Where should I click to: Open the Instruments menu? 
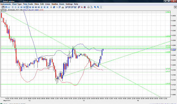[x=6, y=4]
